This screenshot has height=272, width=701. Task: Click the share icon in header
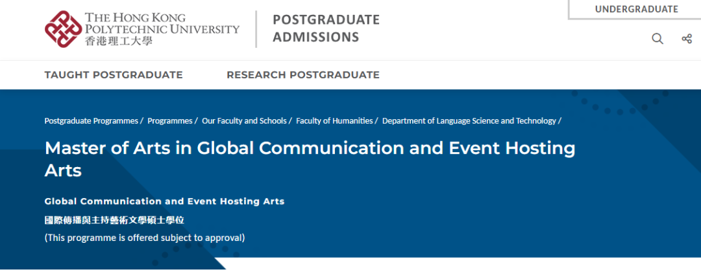click(x=686, y=39)
